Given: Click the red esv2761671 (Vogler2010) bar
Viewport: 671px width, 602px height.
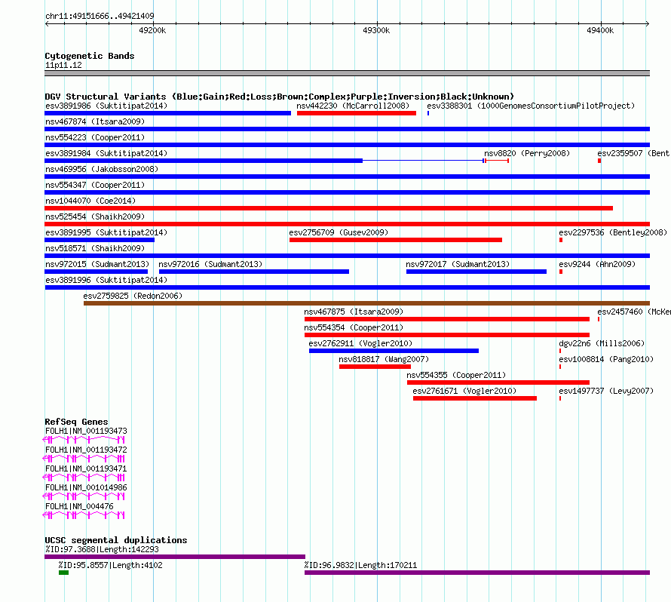Looking at the screenshot, I should (x=474, y=398).
